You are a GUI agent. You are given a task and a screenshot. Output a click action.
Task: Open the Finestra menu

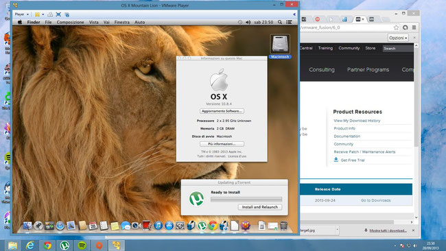(121, 22)
